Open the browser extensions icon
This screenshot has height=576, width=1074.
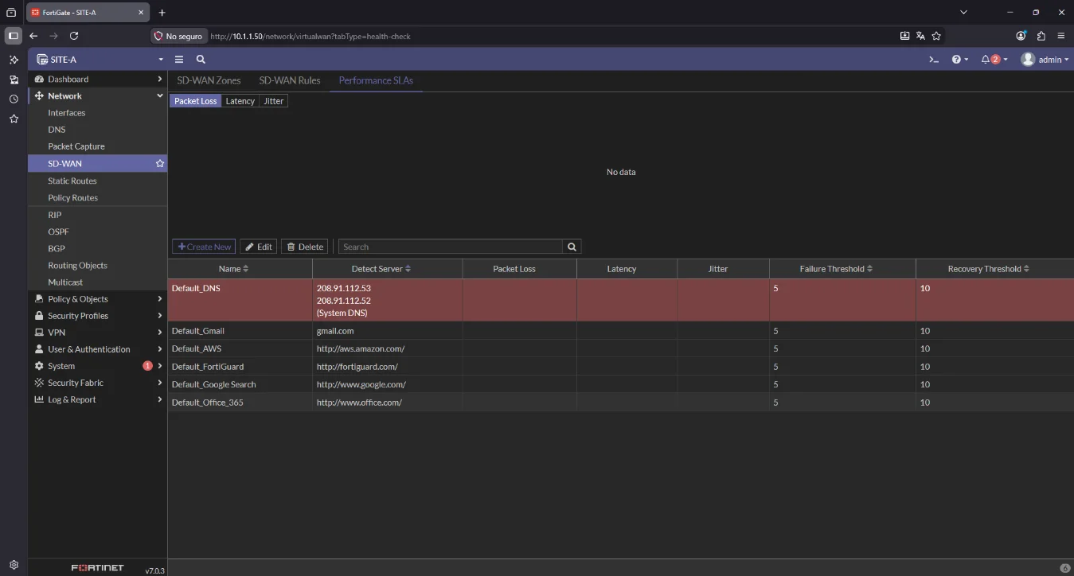point(1041,36)
